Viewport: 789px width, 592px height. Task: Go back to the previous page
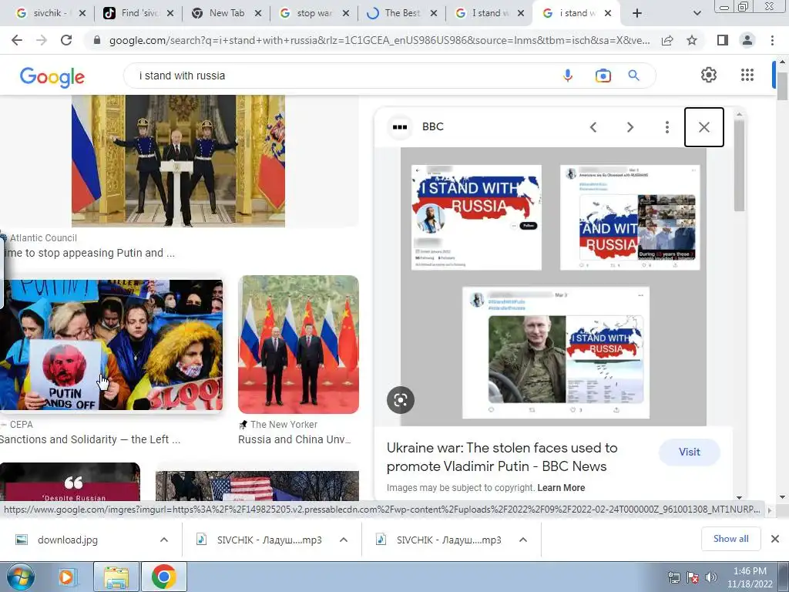(17, 40)
